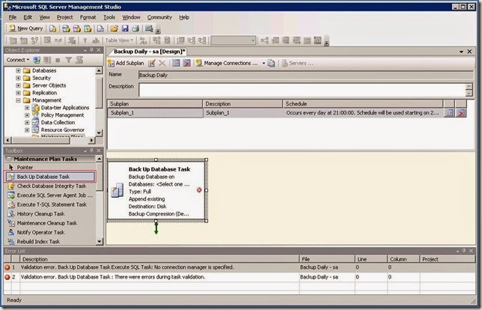Switch to the Backup Daily - sa [Design] tab
This screenshot has height=310, width=482.
149,52
